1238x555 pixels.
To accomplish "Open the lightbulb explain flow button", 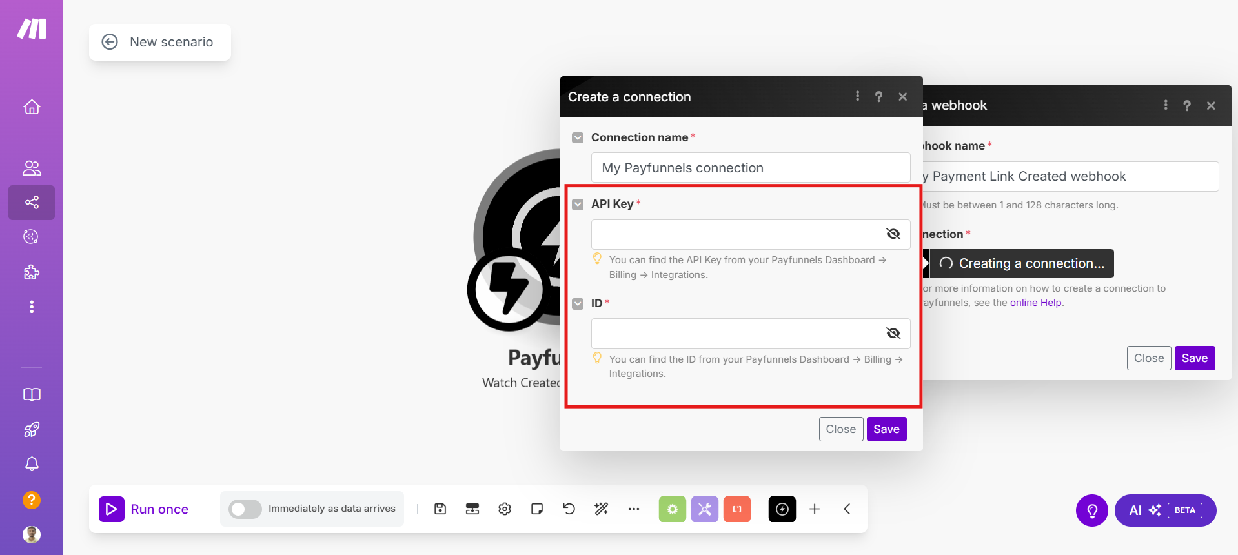I will (x=1092, y=510).
